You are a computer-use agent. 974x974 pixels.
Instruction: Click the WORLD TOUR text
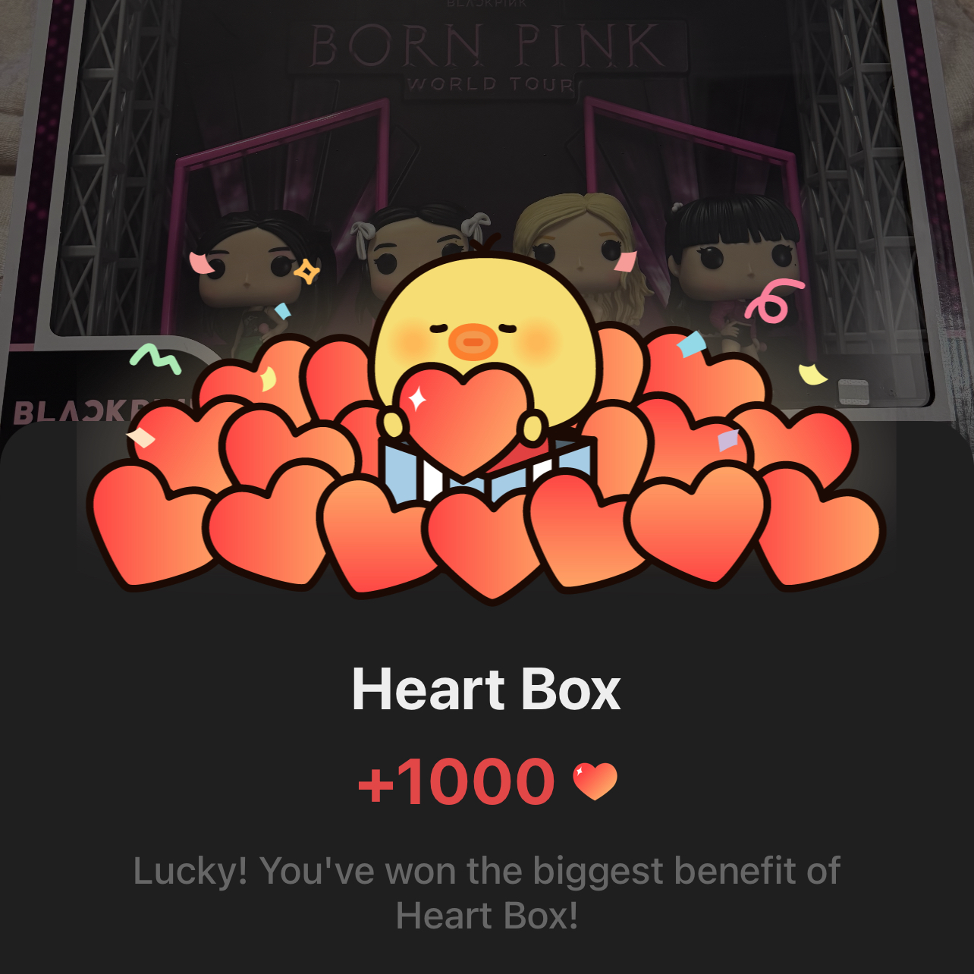(490, 84)
